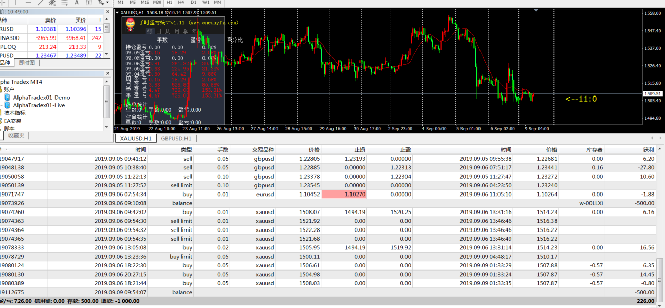The height and width of the screenshot is (308, 665).
Task: Expand the XAUUSD,H1 chart title menu triangle
Action: click(117, 12)
